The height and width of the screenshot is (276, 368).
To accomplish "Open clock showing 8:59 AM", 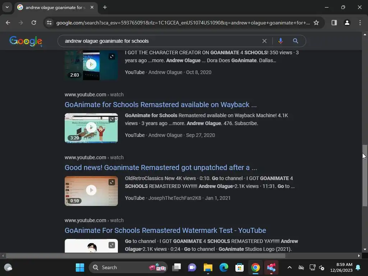I will tap(341, 267).
